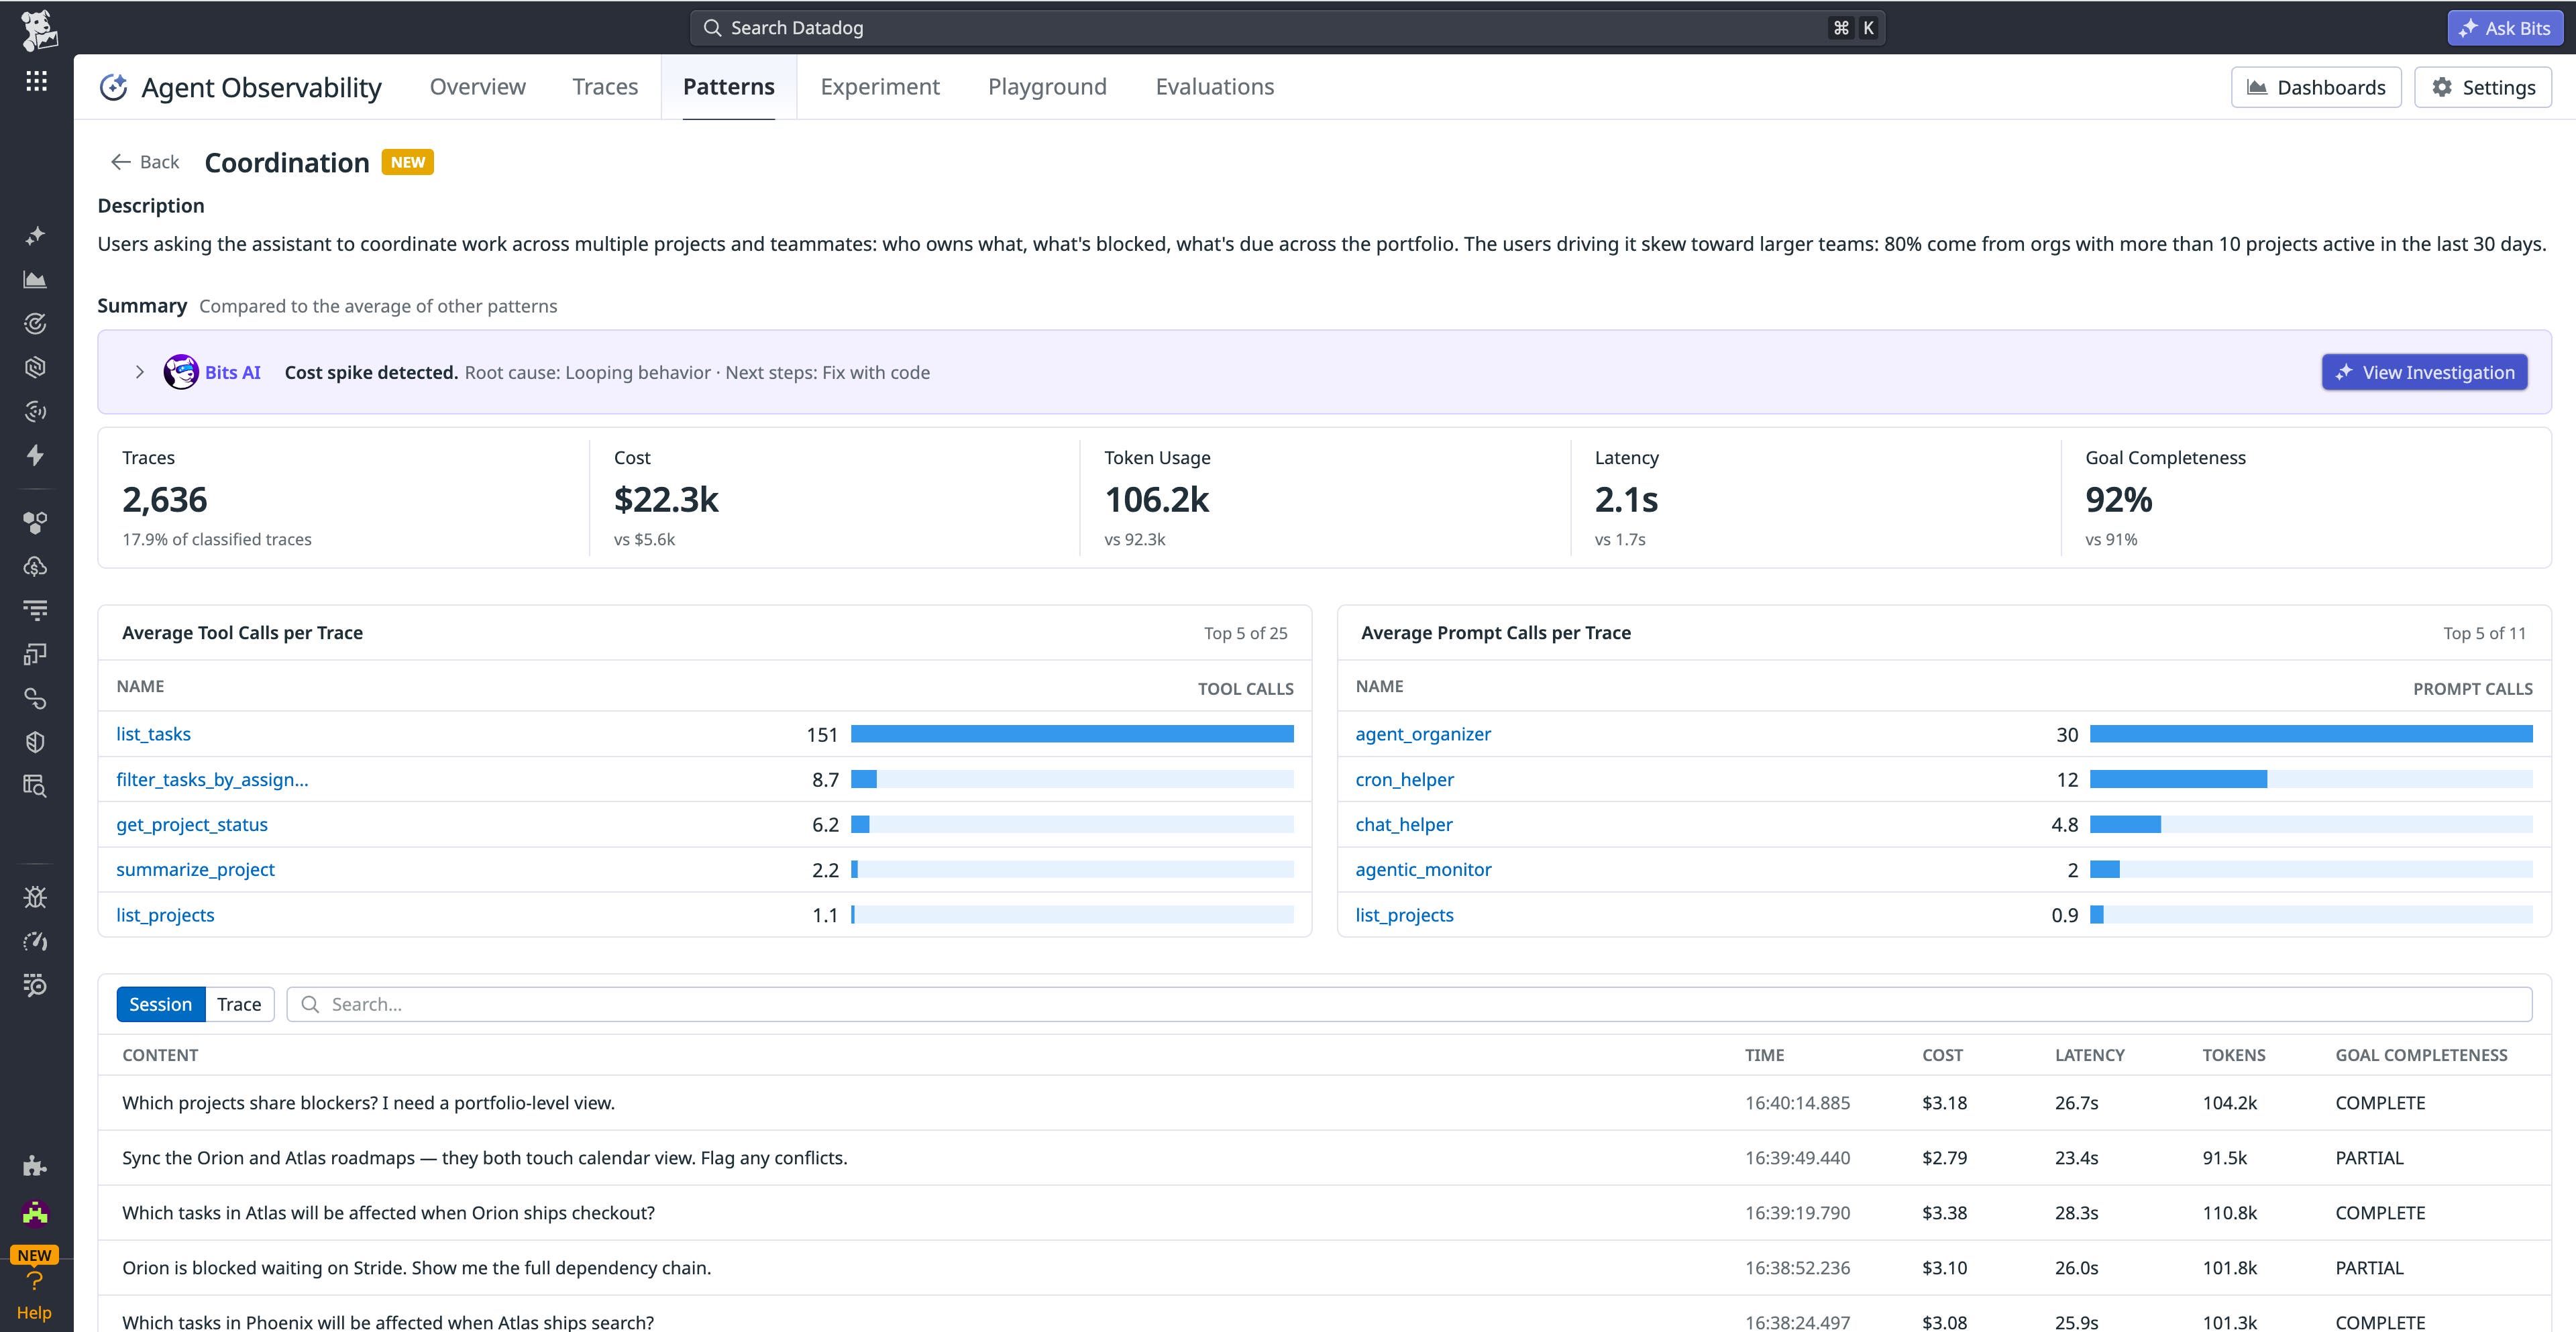Viewport: 2576px width, 1332px height.
Task: Click the Bits AI avatar icon
Action: coord(181,372)
